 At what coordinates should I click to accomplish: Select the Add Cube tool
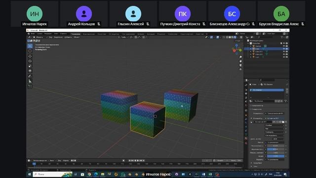coord(30,87)
